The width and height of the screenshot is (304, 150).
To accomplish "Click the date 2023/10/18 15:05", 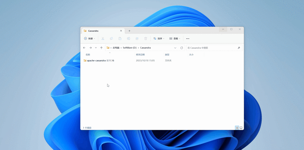I will click(145, 61).
